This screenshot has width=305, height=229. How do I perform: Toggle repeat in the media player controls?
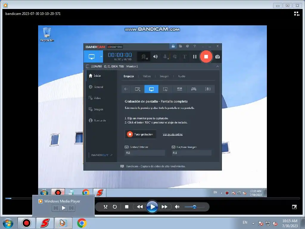coord(115,207)
